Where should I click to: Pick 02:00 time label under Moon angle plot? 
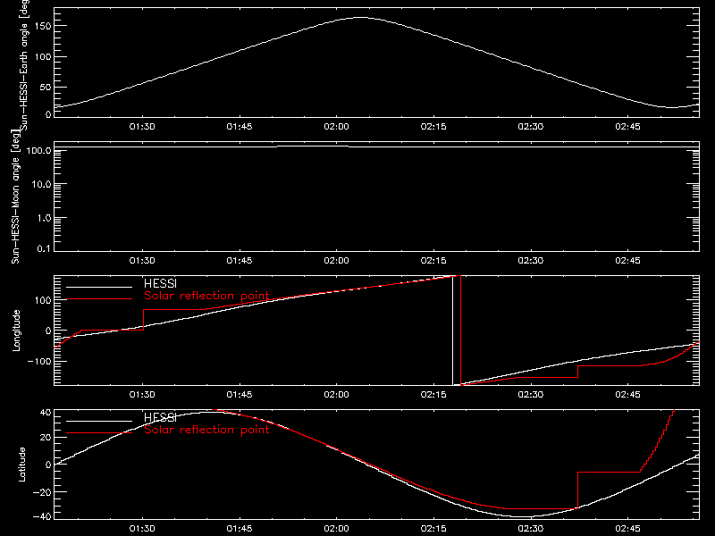click(337, 260)
